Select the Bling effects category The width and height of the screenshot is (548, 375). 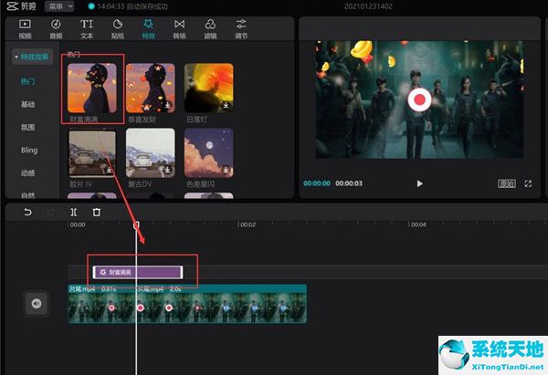click(x=29, y=150)
